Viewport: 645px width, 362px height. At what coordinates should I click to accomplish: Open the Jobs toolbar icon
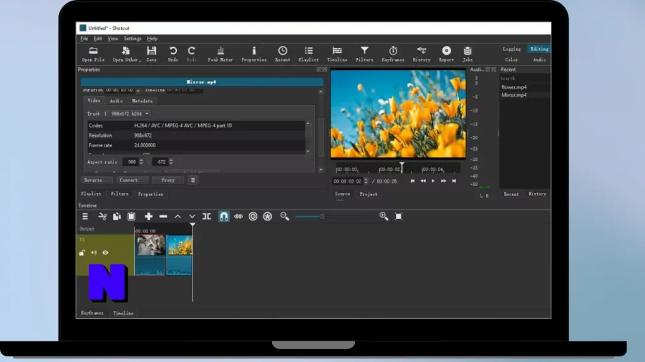pos(468,54)
